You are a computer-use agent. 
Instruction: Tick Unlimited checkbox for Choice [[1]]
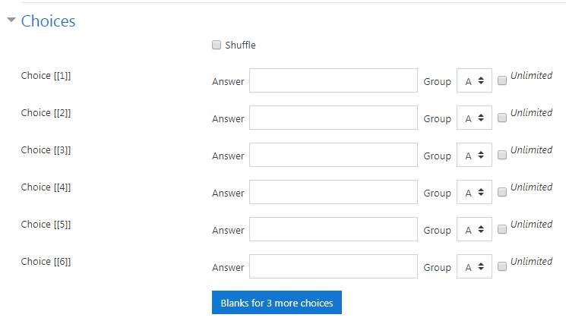[502, 80]
